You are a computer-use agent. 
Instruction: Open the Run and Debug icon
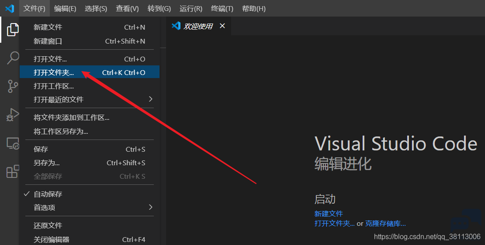pos(12,115)
